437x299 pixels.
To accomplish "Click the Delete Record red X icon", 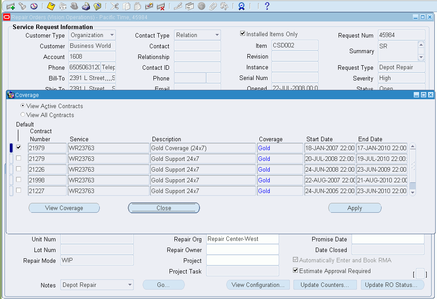I will click(x=161, y=6).
